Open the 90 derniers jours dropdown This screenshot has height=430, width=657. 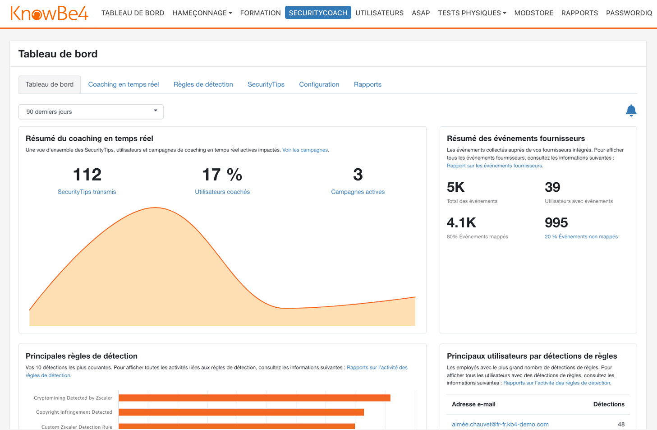(91, 112)
